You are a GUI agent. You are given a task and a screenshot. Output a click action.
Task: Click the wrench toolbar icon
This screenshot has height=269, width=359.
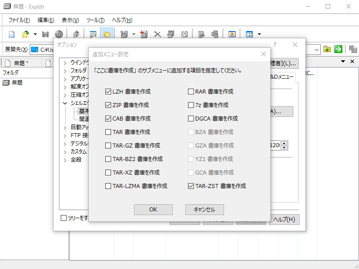click(x=184, y=34)
